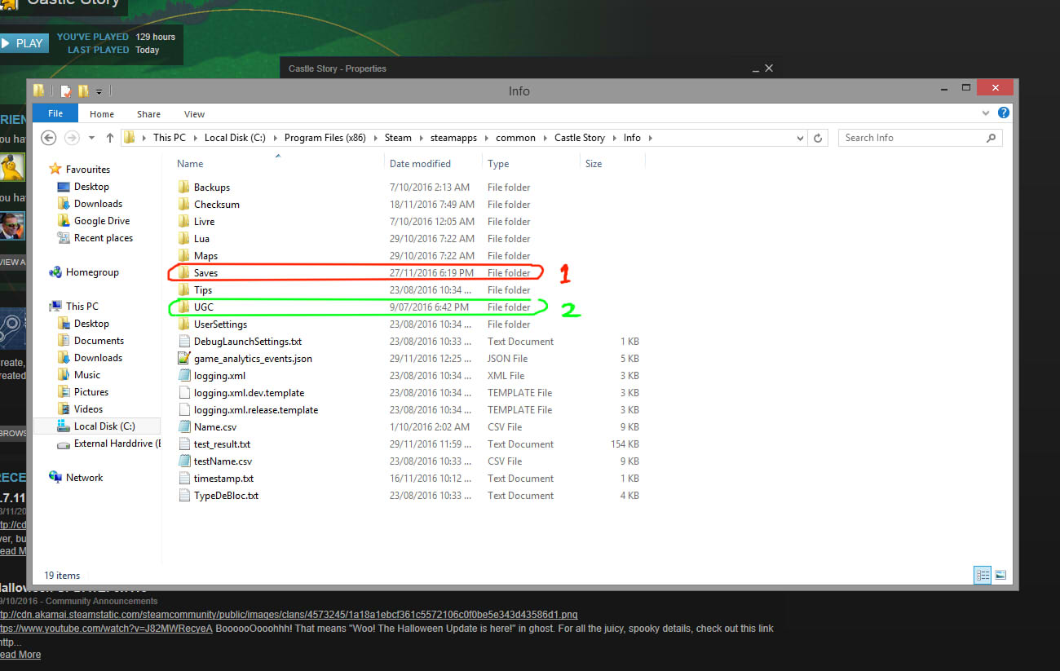Click the game_analytics_events.json file icon
This screenshot has height=671, width=1060.
(183, 359)
